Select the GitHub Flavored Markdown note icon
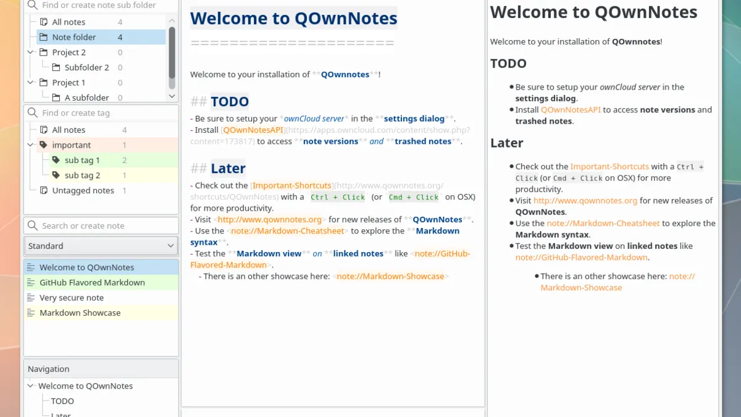 [x=31, y=283]
